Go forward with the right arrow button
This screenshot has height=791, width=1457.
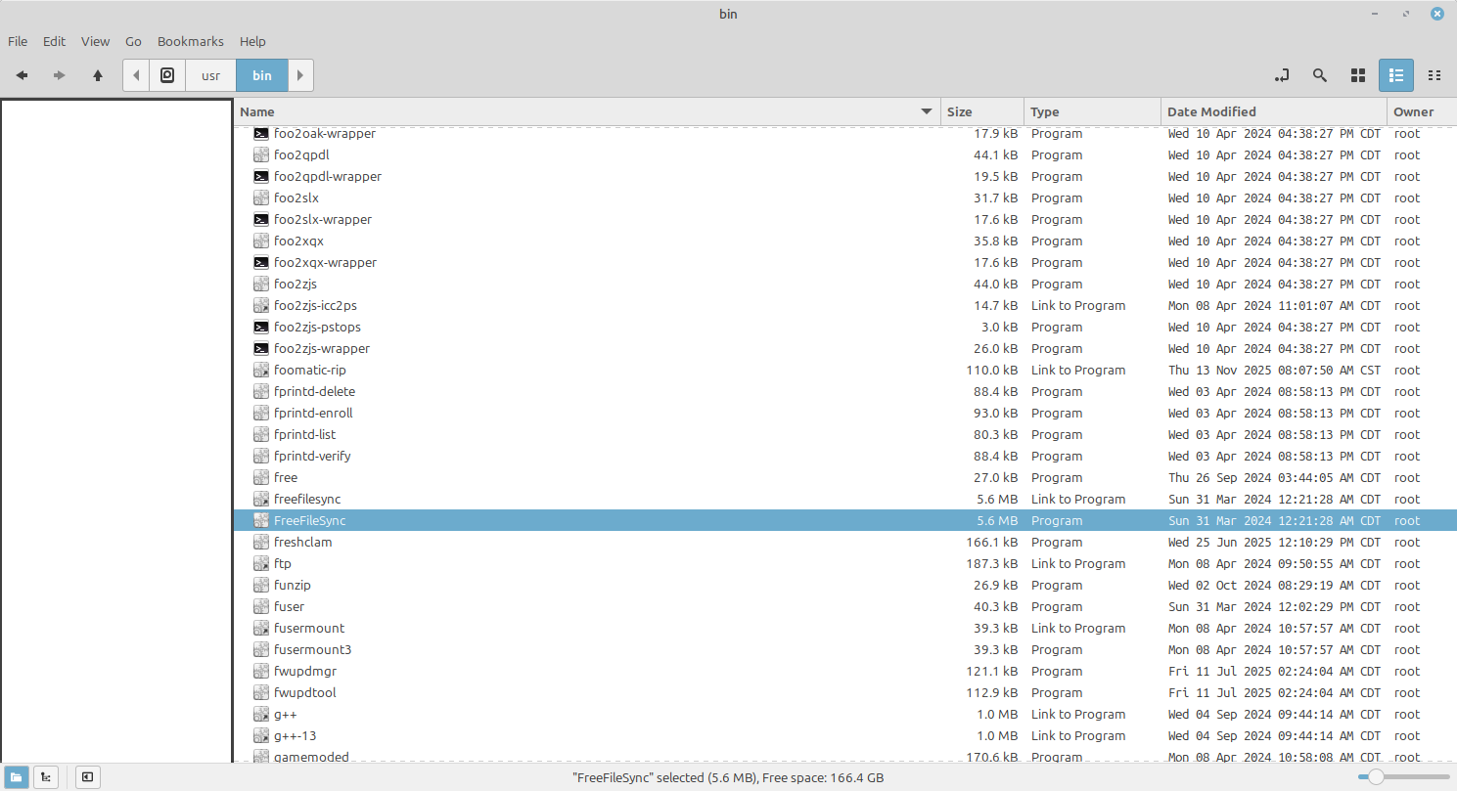[59, 75]
